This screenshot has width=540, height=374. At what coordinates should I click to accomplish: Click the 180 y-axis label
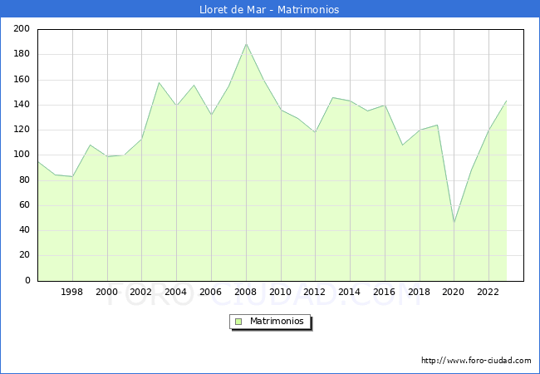[x=22, y=54]
